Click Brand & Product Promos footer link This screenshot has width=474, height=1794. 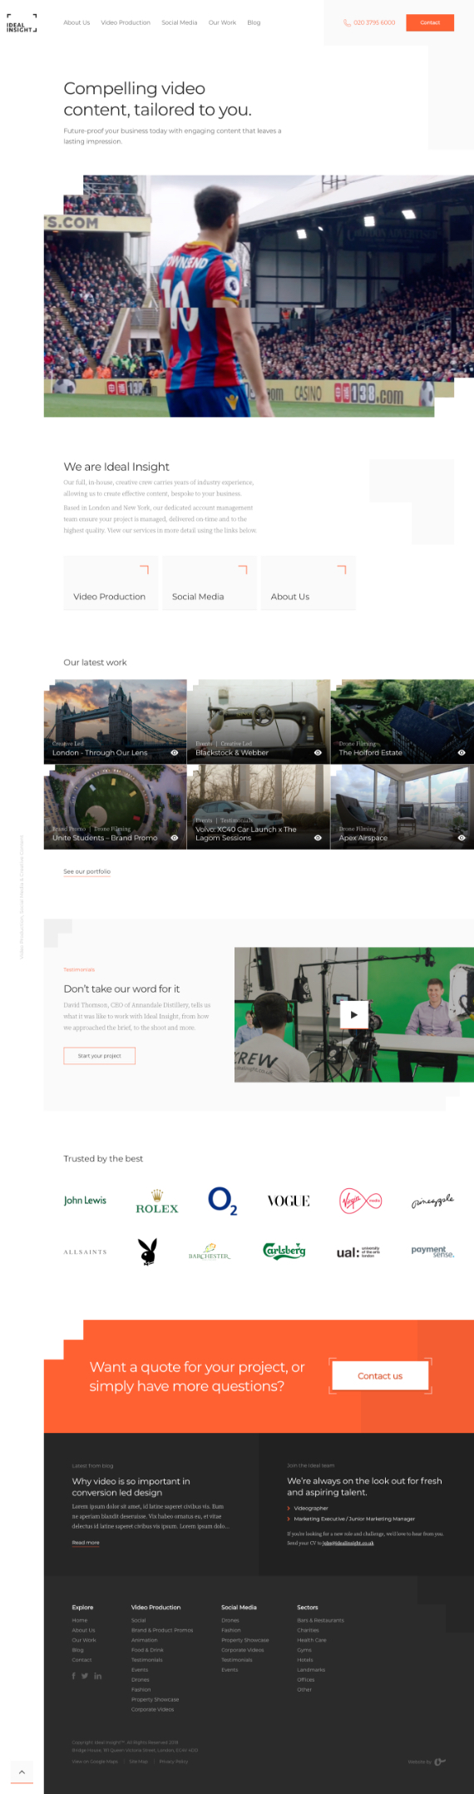pyautogui.click(x=162, y=1629)
